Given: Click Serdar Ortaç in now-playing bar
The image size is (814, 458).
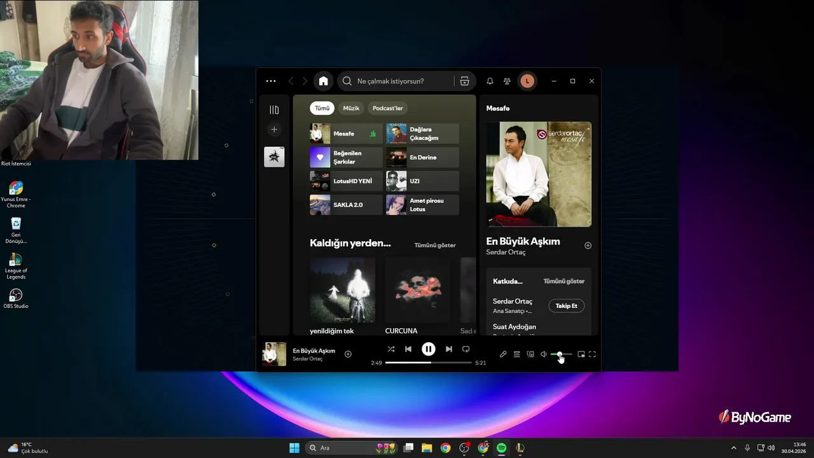Looking at the screenshot, I should click(308, 359).
